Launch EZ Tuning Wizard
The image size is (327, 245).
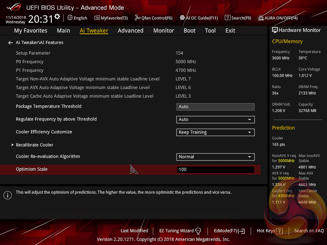pyautogui.click(x=180, y=231)
